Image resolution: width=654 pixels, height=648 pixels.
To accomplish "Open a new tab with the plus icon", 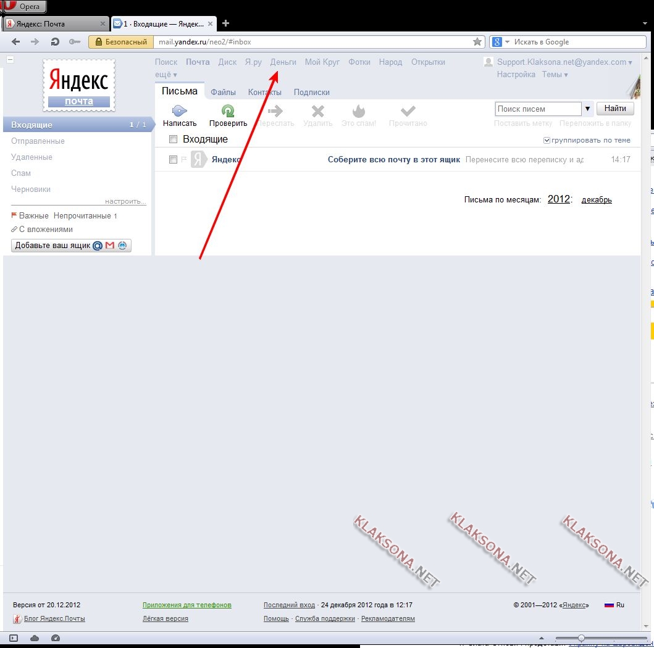I will [225, 23].
